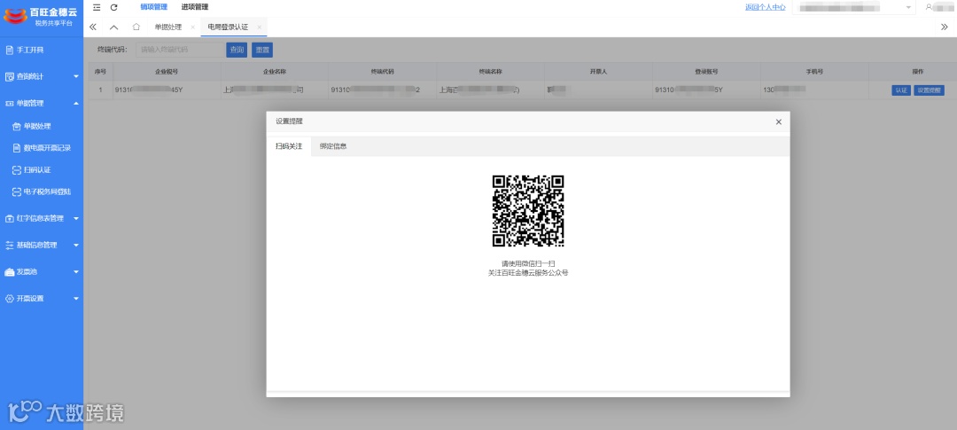Focus the 终端代码 input field
Viewport: 957px width, 430px height.
[180, 50]
